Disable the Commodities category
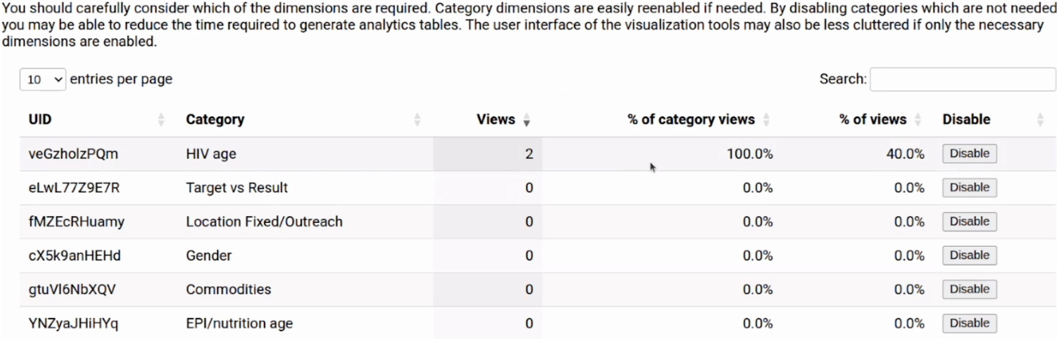The image size is (1057, 339). click(x=969, y=289)
